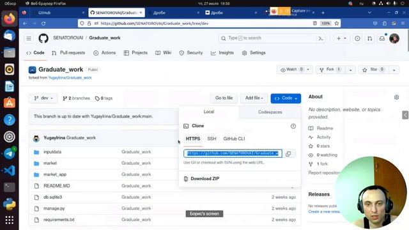Open About settings gear icon

point(396,97)
